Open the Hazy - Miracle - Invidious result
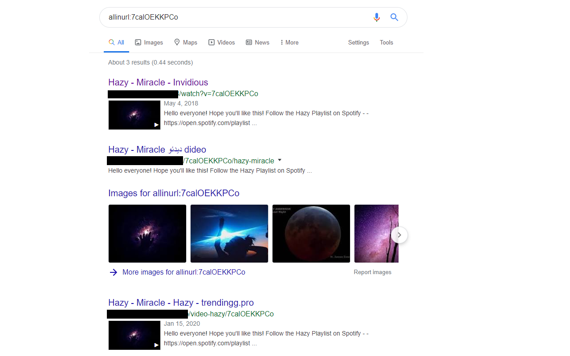 click(x=158, y=82)
